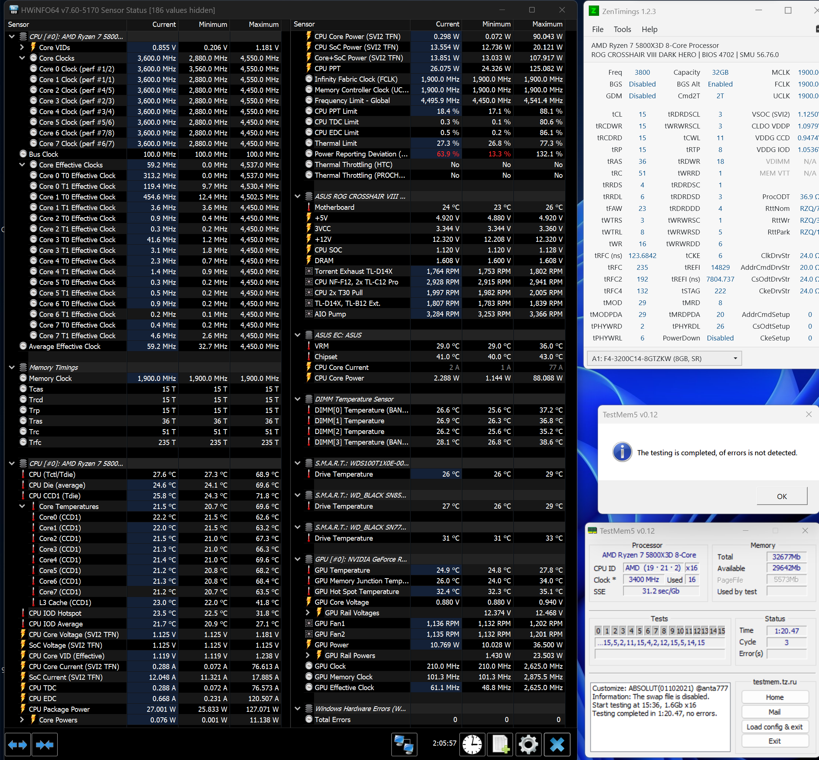Select the Trfc memory timing row

click(143, 442)
